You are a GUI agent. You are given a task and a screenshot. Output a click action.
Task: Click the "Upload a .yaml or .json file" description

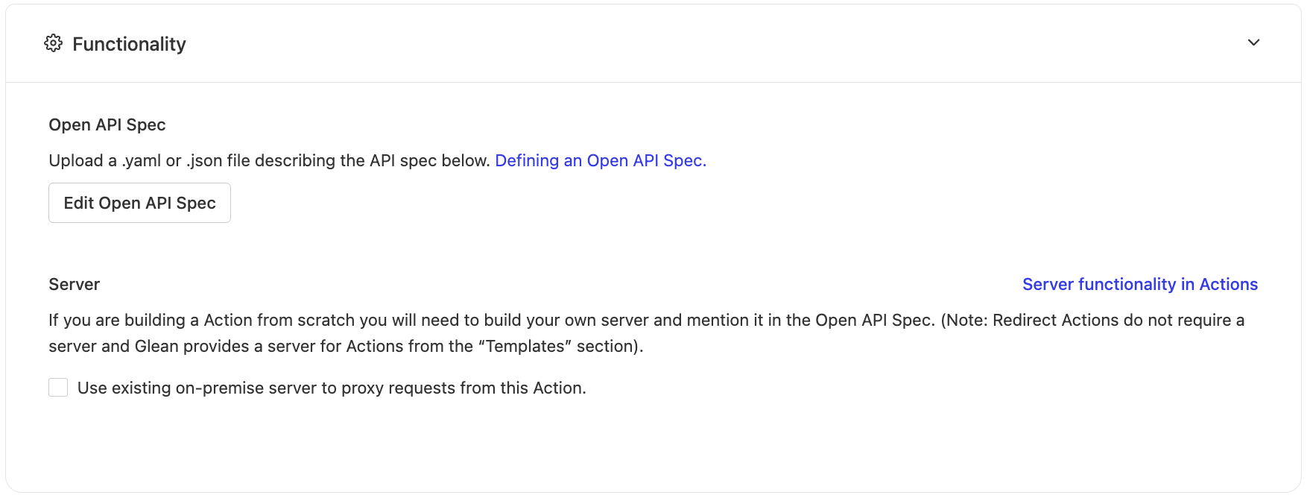point(268,160)
